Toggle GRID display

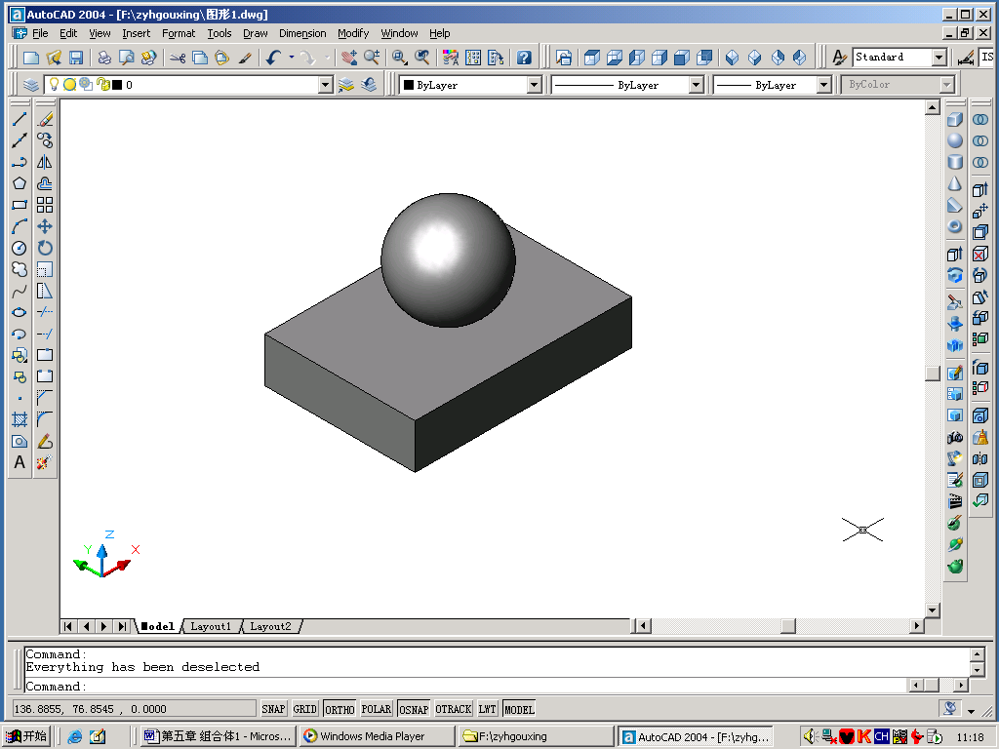tap(304, 709)
